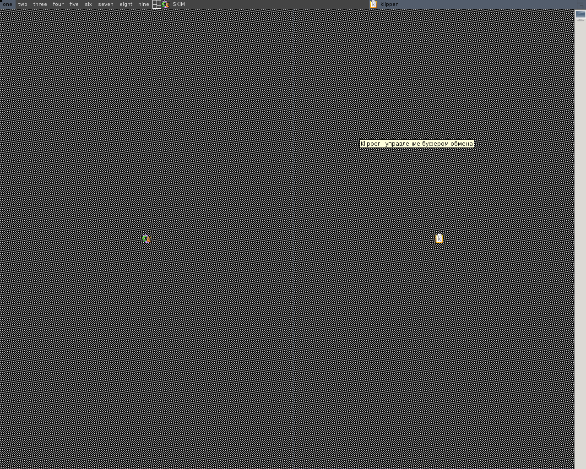
Task: Switch to workspace tag "five"
Action: point(74,4)
